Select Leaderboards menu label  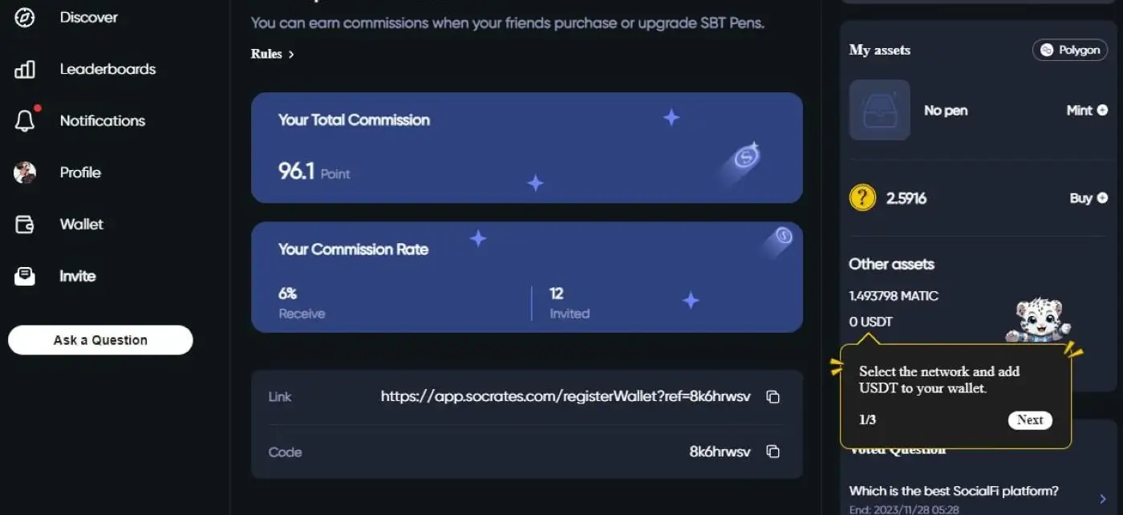click(107, 69)
